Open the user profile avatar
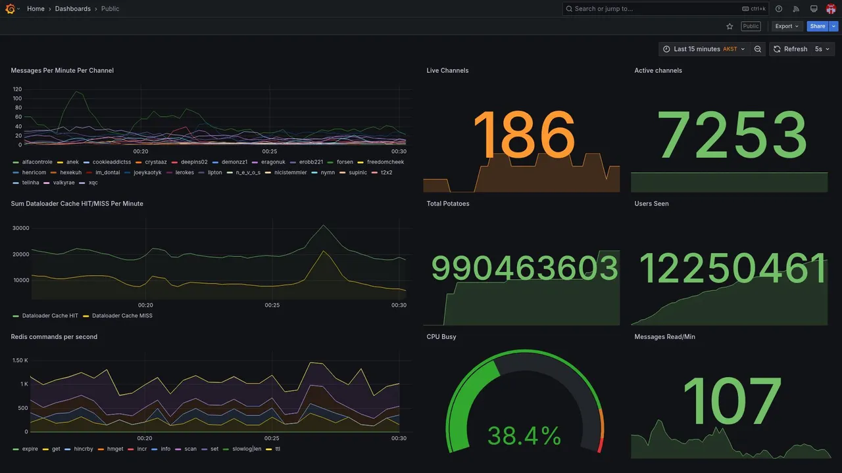 click(x=831, y=9)
